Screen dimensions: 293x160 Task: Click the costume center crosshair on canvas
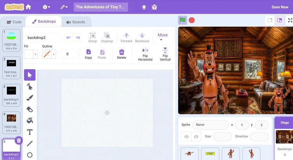click(107, 113)
